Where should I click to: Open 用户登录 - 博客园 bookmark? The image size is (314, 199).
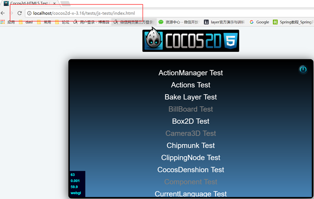[91, 22]
